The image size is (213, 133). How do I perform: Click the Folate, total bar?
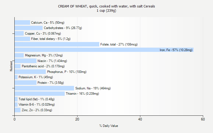tap(57, 44)
